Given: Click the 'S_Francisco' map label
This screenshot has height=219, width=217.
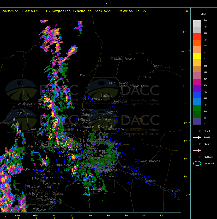Looking at the screenshot, I should tap(93, 99).
